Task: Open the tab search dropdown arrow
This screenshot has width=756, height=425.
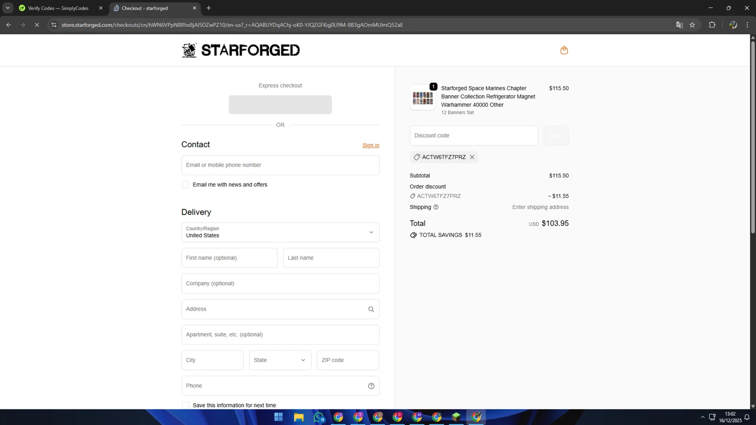Action: [8, 8]
